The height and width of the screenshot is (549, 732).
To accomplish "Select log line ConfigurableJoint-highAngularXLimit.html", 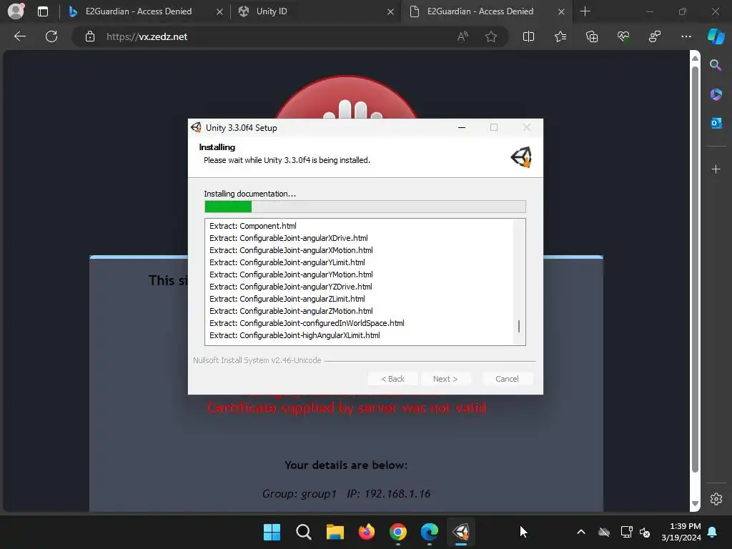I will click(295, 335).
